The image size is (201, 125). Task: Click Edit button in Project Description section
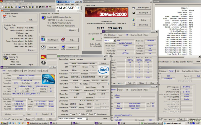(31, 20)
